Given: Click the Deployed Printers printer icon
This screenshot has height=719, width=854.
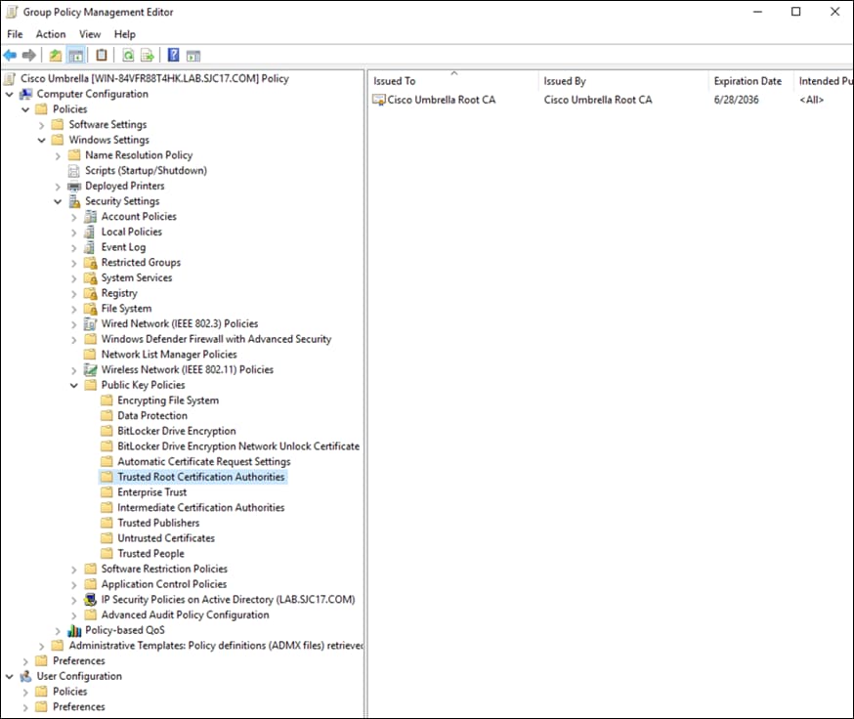Looking at the screenshot, I should click(74, 187).
